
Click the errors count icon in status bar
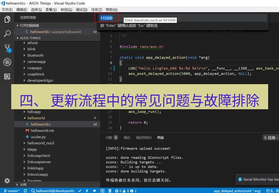pos(118,191)
